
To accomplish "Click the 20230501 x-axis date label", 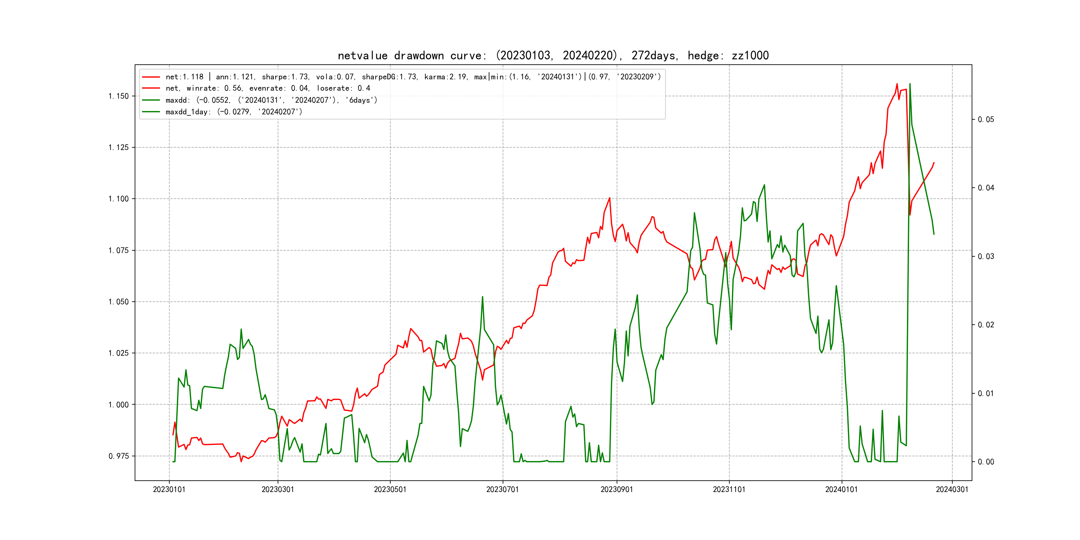I will 390,490.
